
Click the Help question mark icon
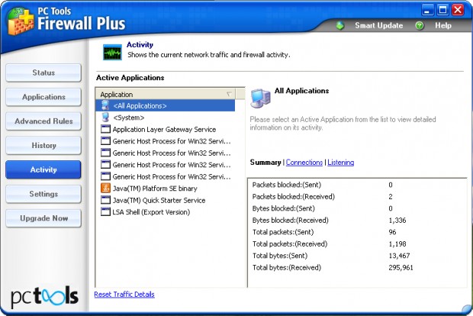420,25
